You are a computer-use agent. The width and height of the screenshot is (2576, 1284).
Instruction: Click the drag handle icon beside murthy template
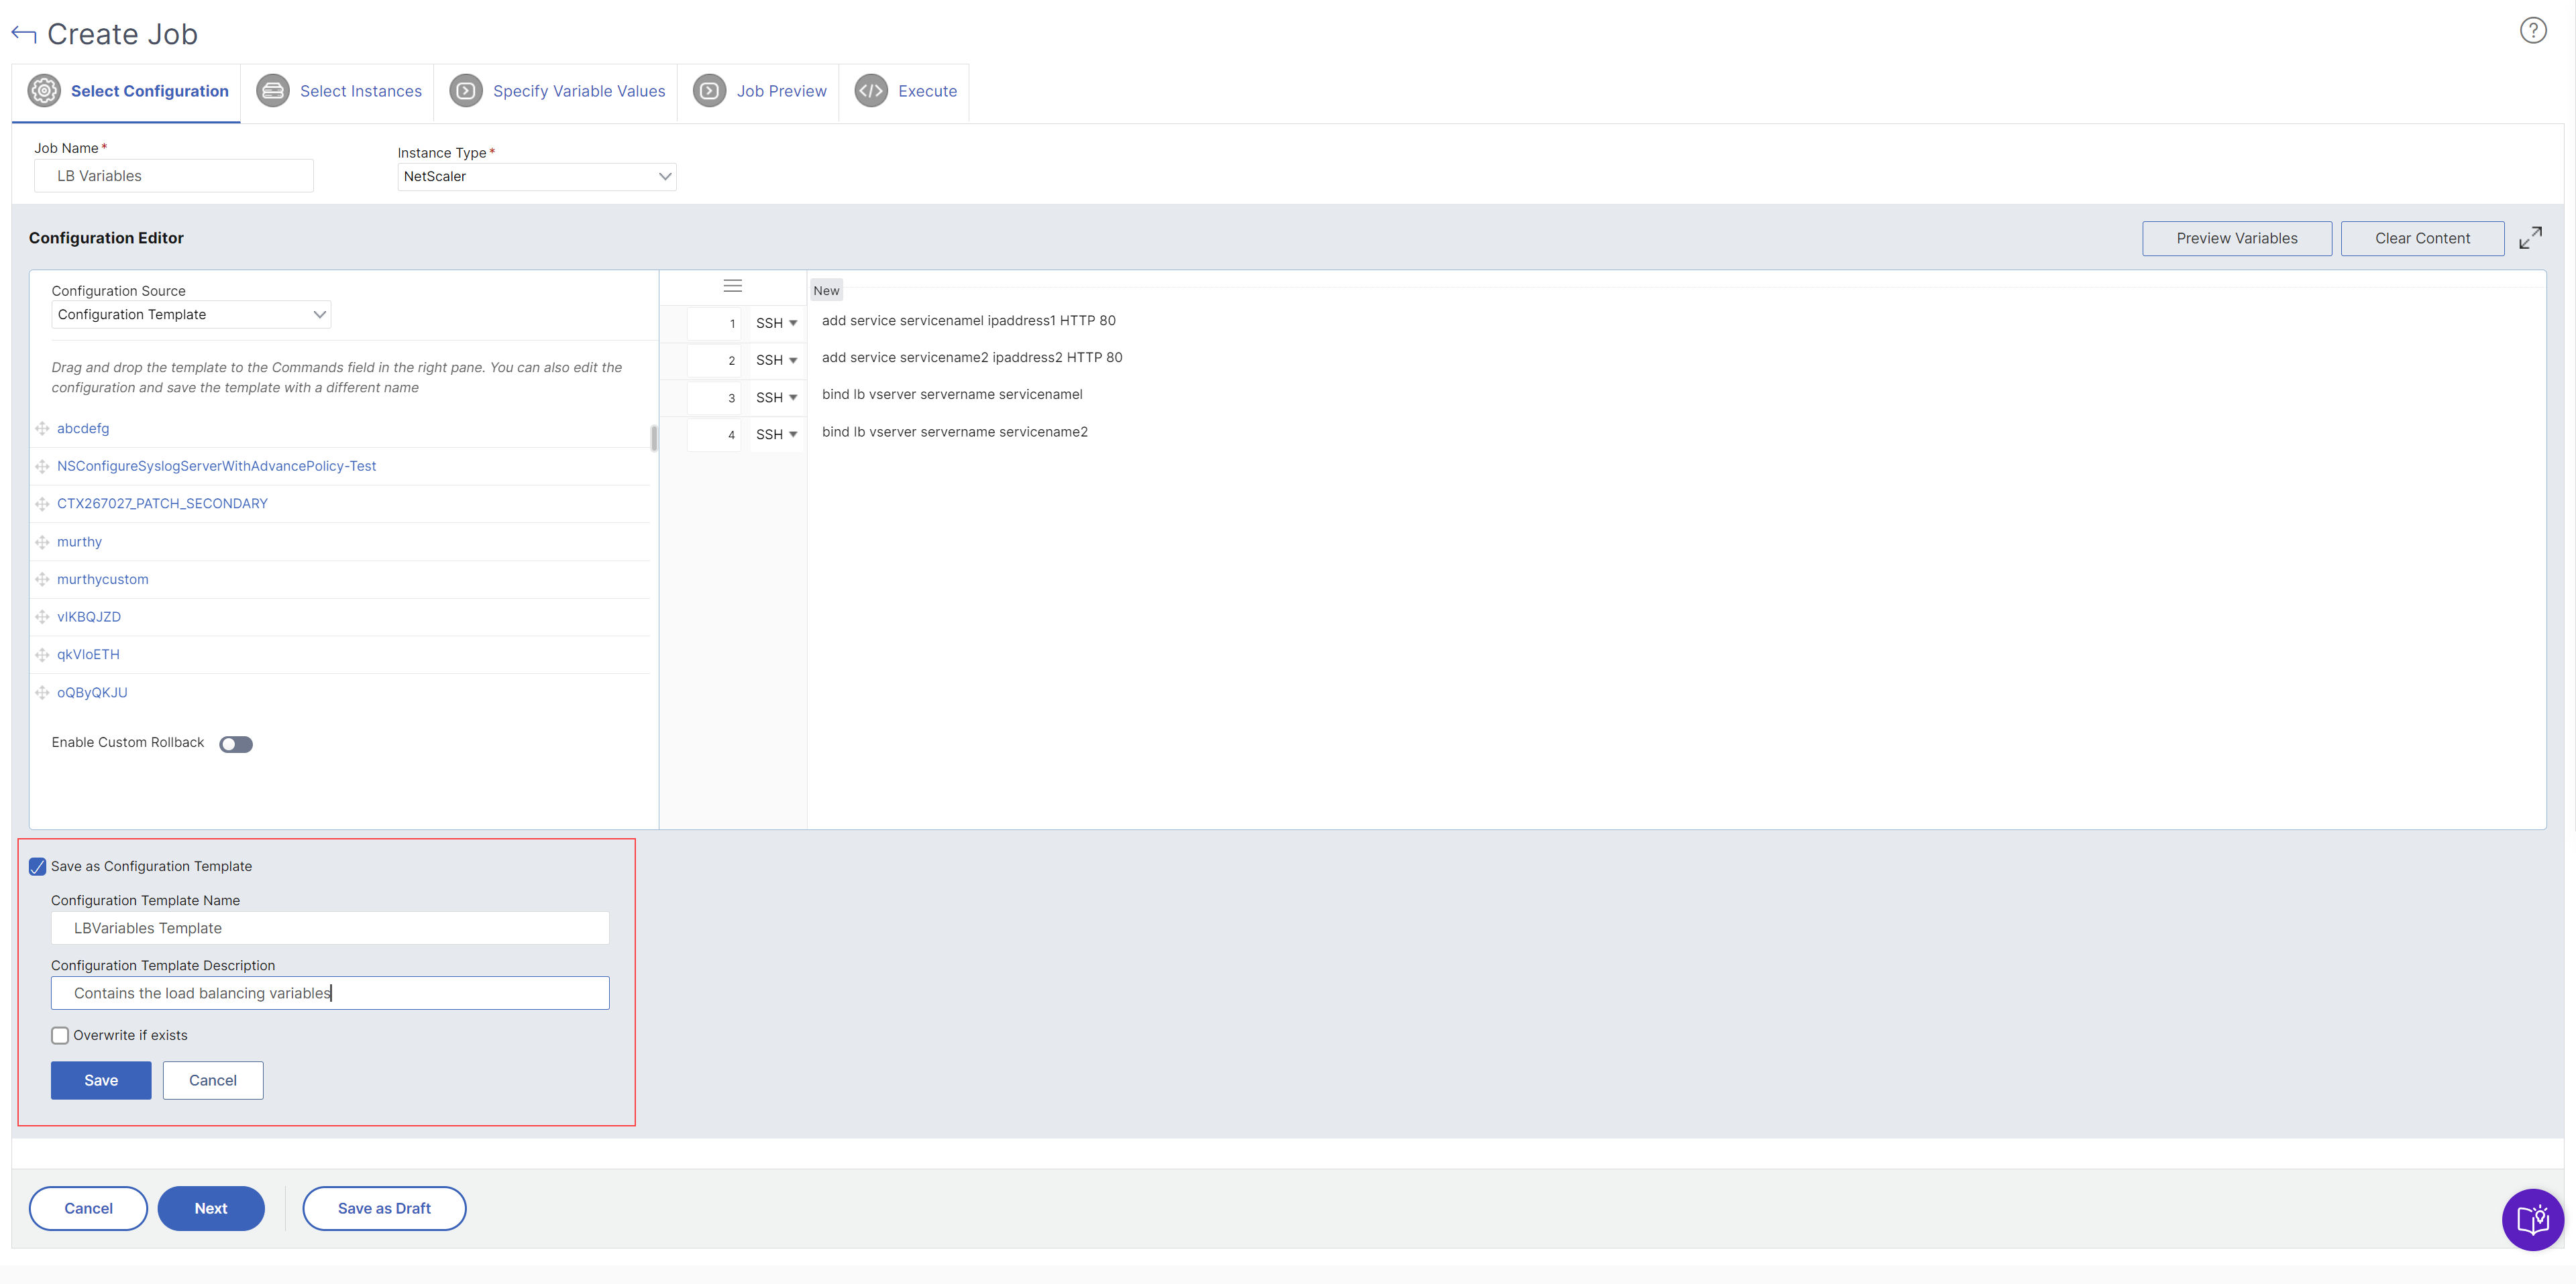42,542
